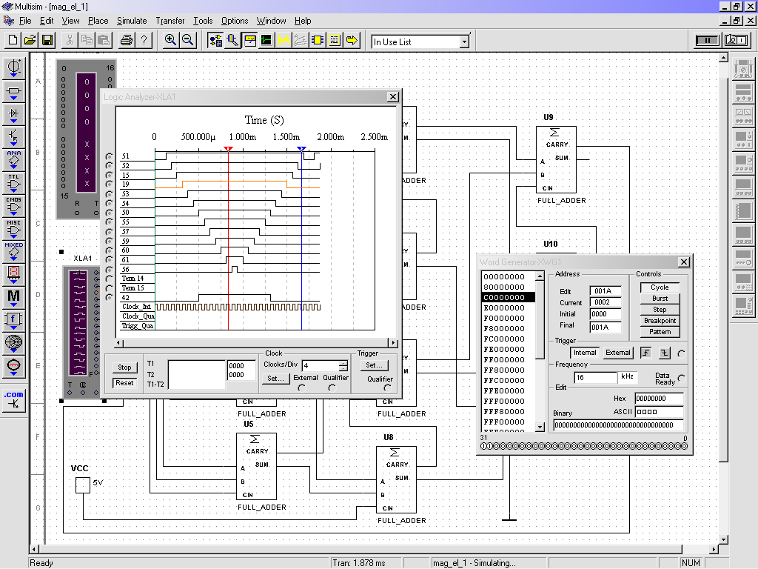Open the Edit menu
Image resolution: width=758 pixels, height=569 pixels.
click(47, 21)
